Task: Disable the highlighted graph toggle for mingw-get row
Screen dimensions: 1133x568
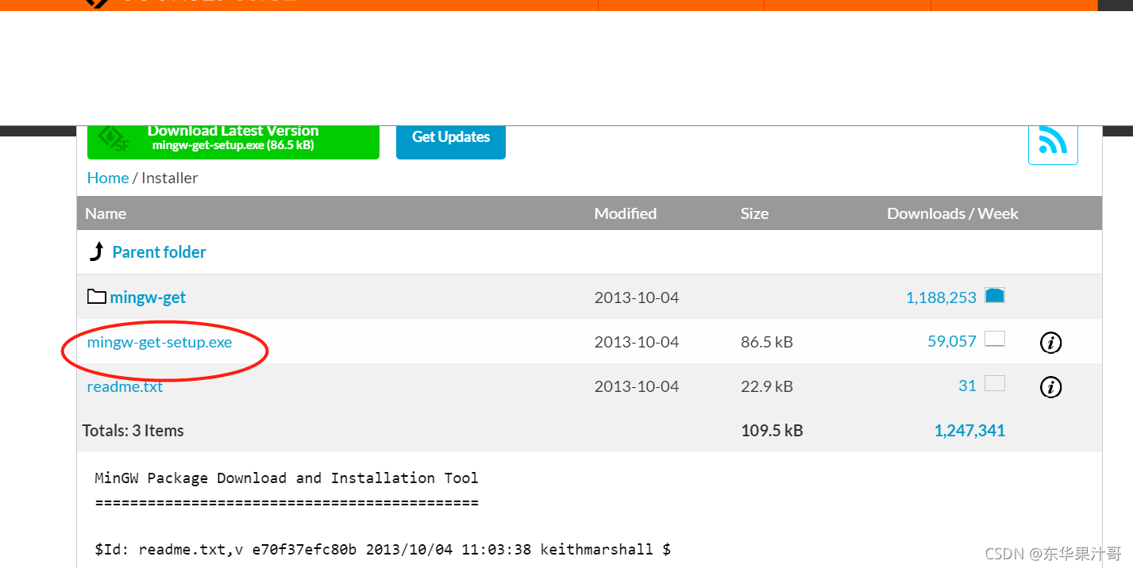Action: coord(996,294)
